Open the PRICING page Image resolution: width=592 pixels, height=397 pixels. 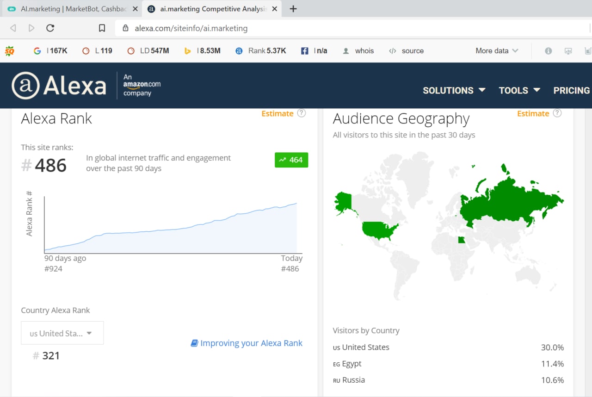pyautogui.click(x=572, y=90)
